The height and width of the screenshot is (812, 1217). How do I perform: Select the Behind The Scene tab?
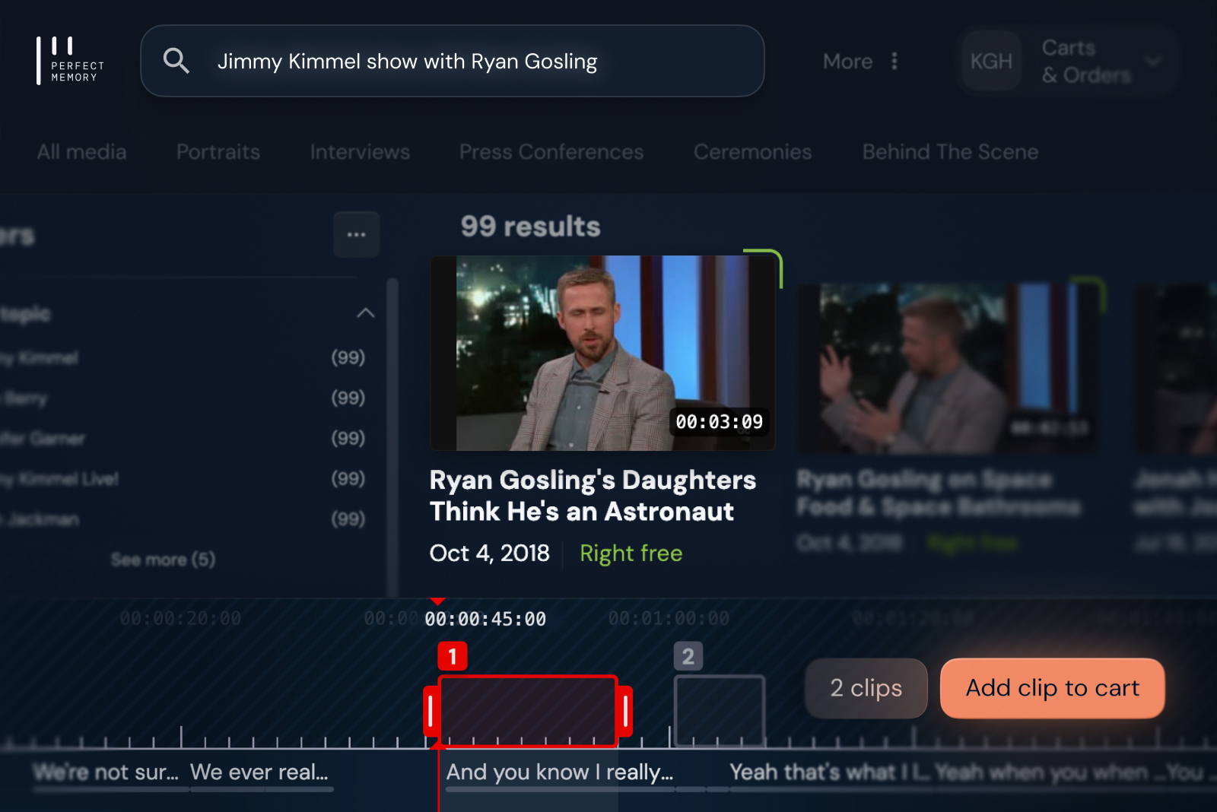[x=950, y=152]
